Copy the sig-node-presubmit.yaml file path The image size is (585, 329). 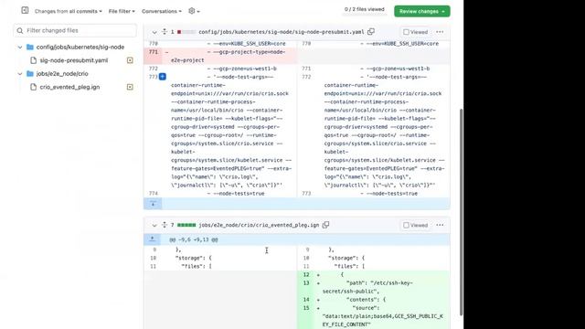371,32
